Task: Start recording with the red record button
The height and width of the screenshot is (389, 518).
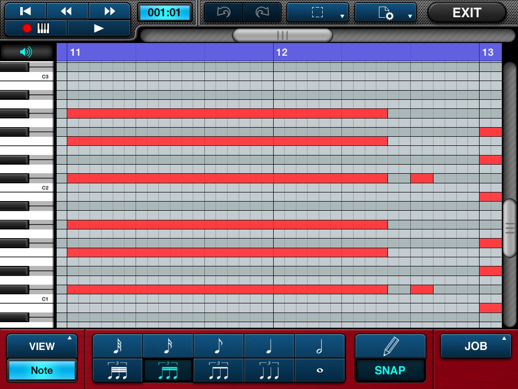Action: coord(36,28)
